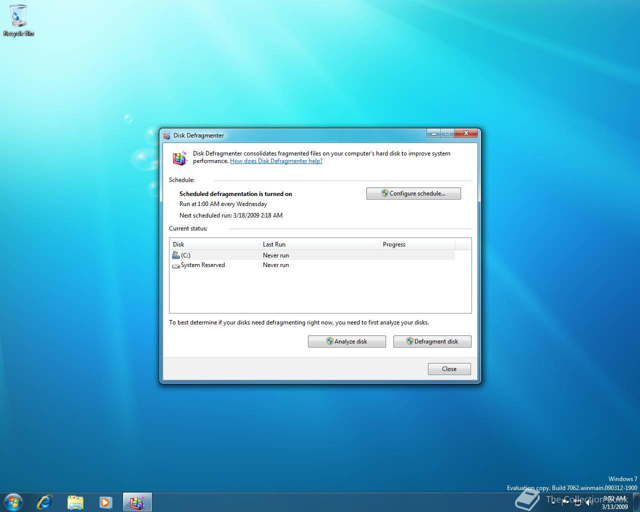Click Never run for System Reserved
This screenshot has width=640, height=512.
pos(276,265)
